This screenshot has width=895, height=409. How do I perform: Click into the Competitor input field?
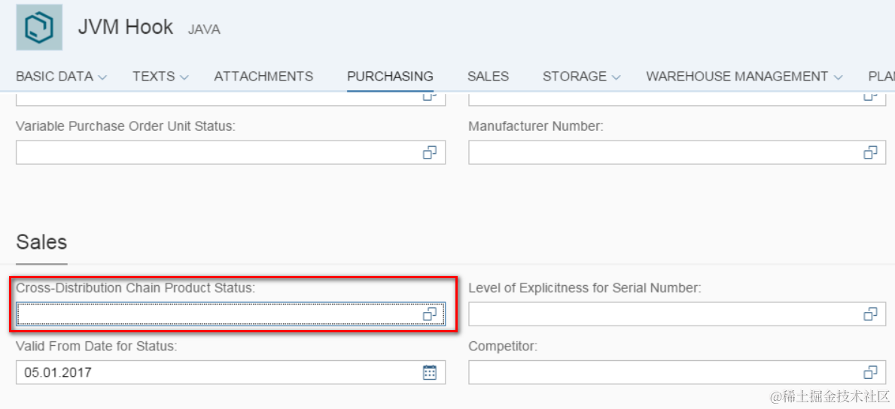(662, 372)
